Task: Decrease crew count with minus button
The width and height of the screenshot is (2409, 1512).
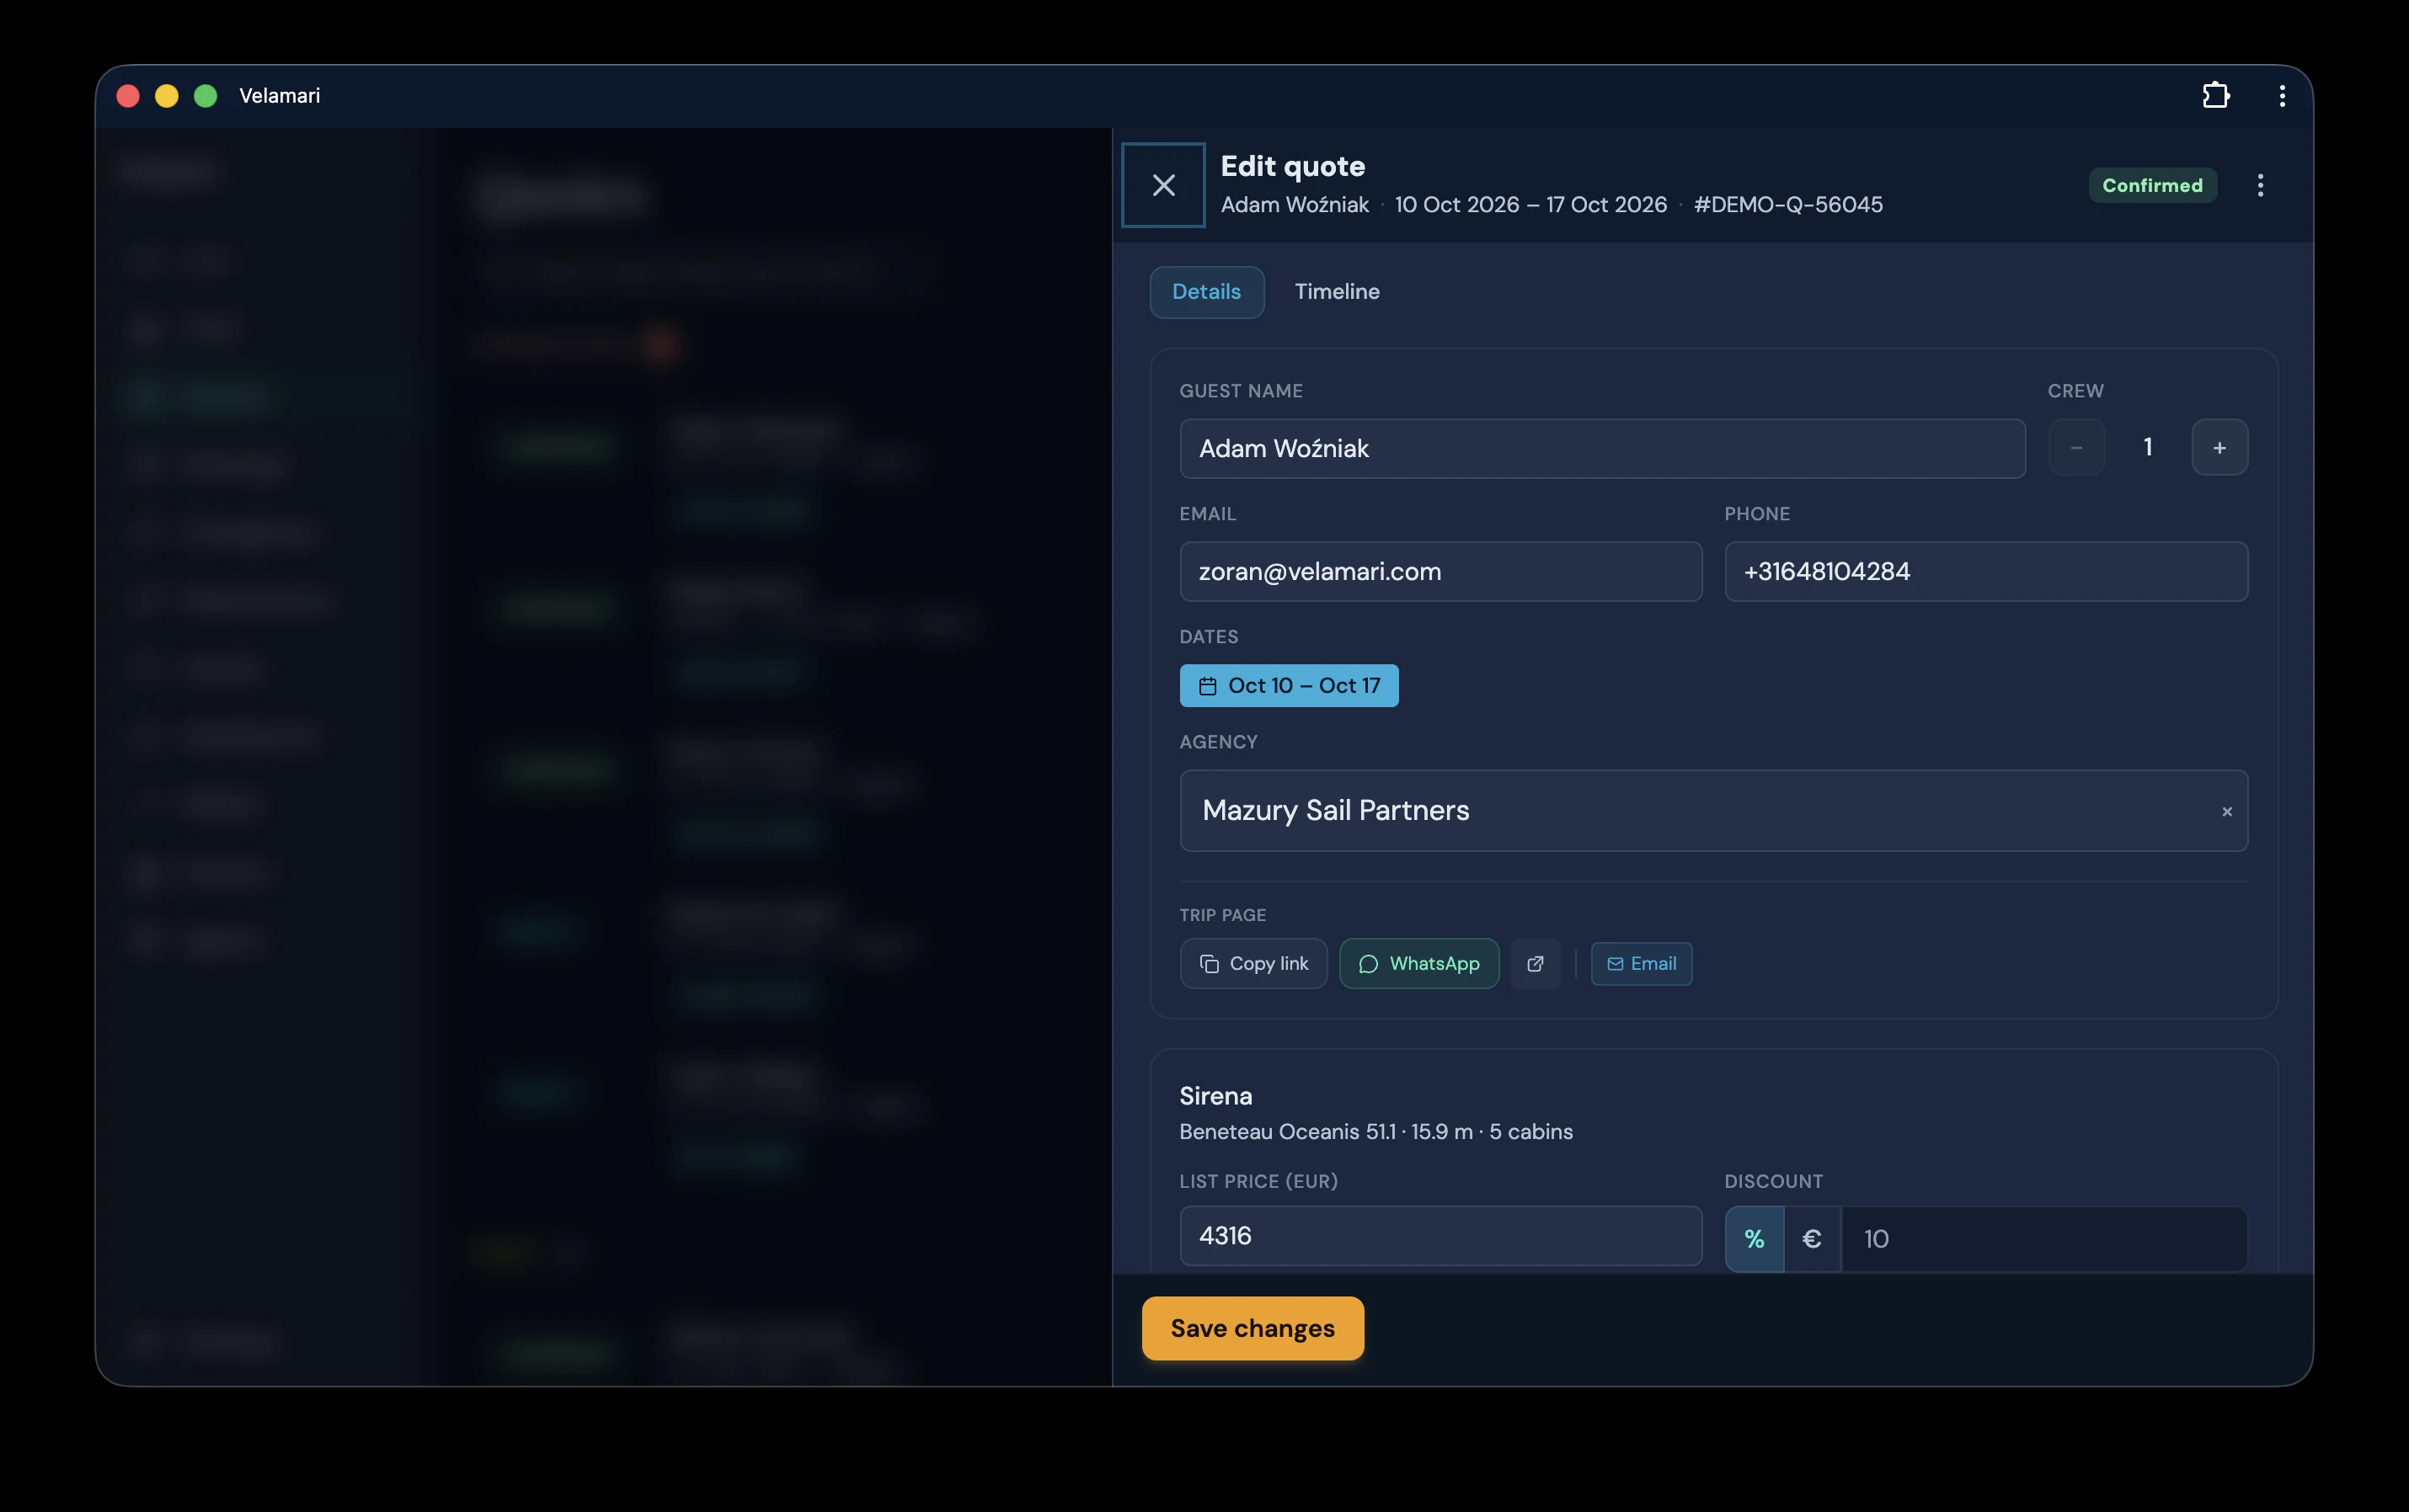Action: pos(2075,447)
